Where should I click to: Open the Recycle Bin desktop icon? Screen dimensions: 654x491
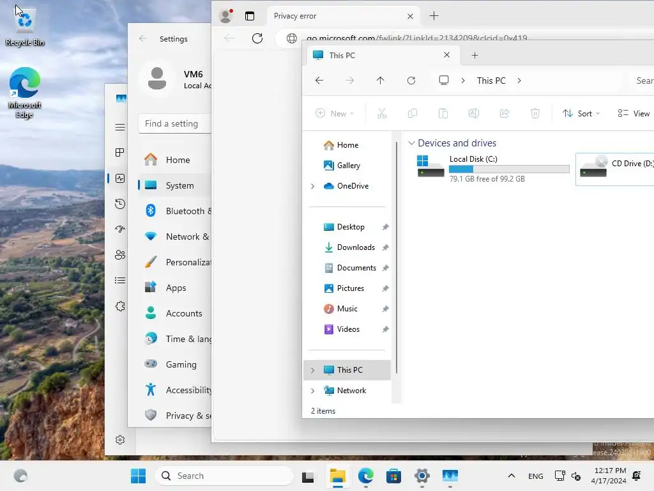[x=25, y=27]
